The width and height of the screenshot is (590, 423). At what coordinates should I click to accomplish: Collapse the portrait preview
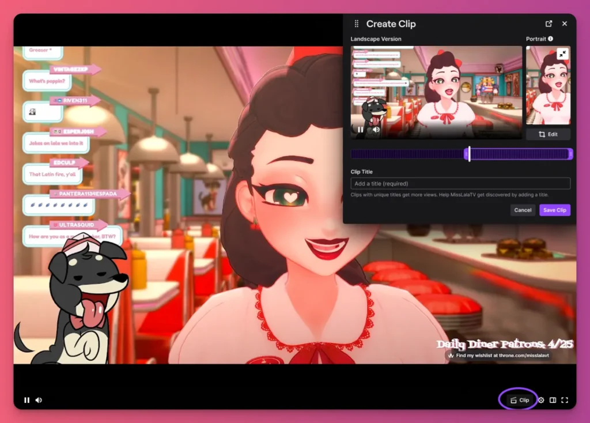562,54
